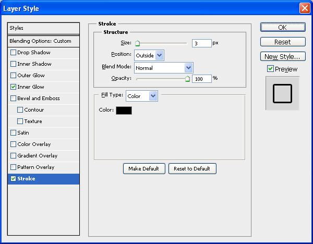Click the Reset button
Image resolution: width=313 pixels, height=244 pixels.
click(x=283, y=42)
